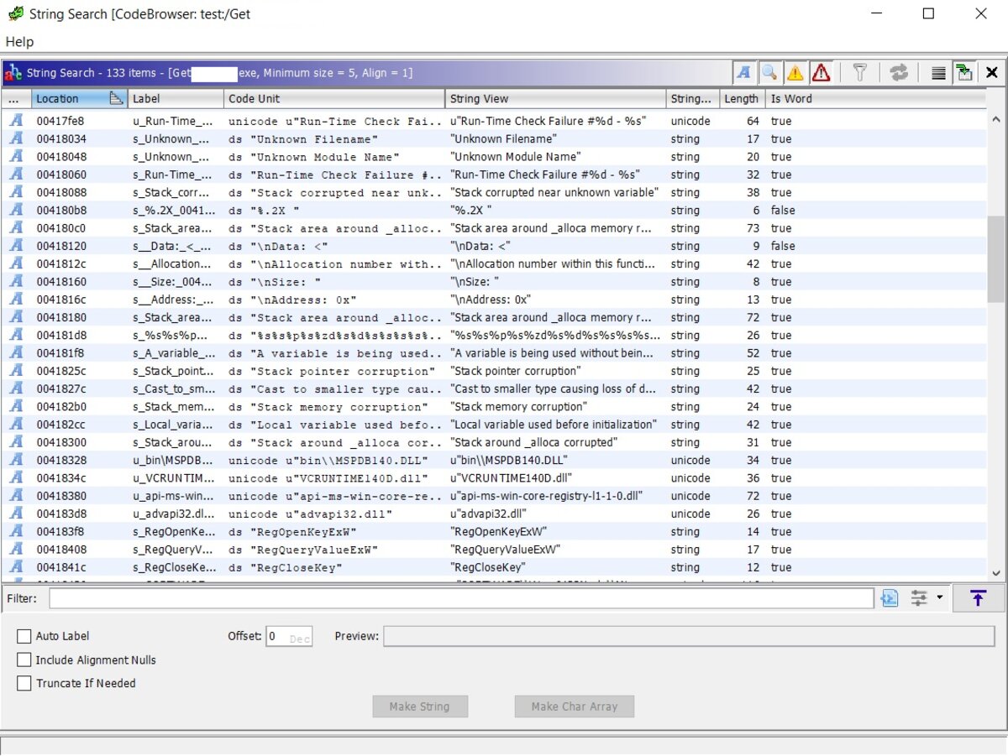Select the "RegCloseKey" string view cell
Screen dimensions: 1008x756
click(555, 567)
